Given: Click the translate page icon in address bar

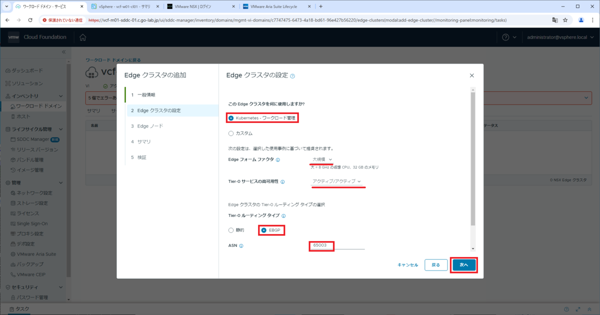Looking at the screenshot, I should pyautogui.click(x=554, y=20).
